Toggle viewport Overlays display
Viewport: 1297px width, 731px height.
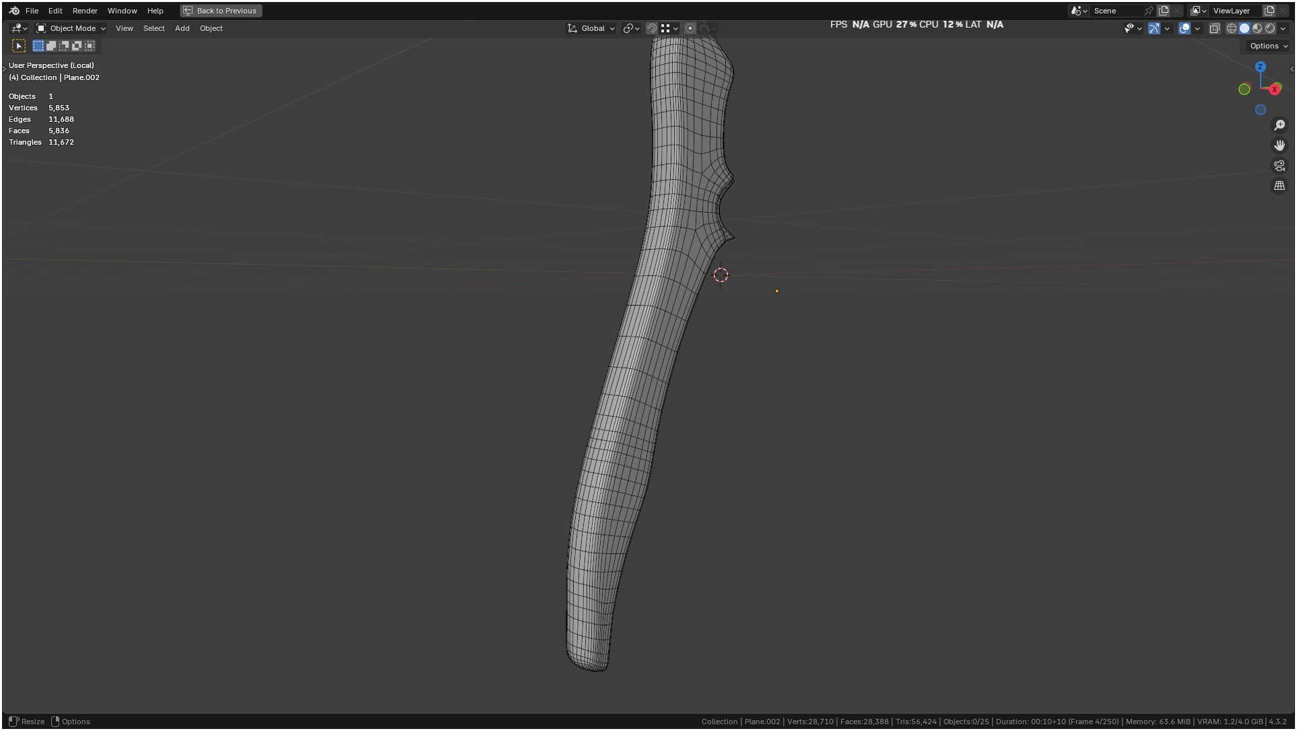point(1185,28)
